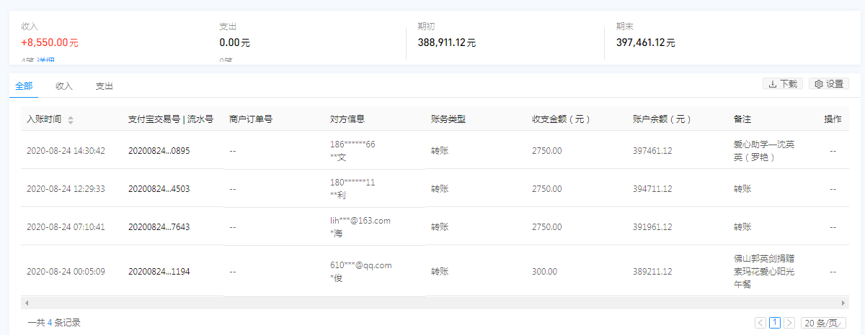Open the 20 条/页 page size dropdown

(x=824, y=323)
